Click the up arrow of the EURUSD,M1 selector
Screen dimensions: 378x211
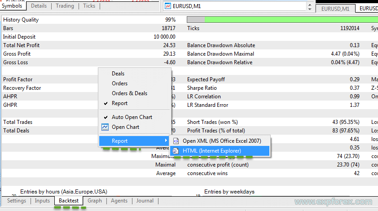point(310,4)
